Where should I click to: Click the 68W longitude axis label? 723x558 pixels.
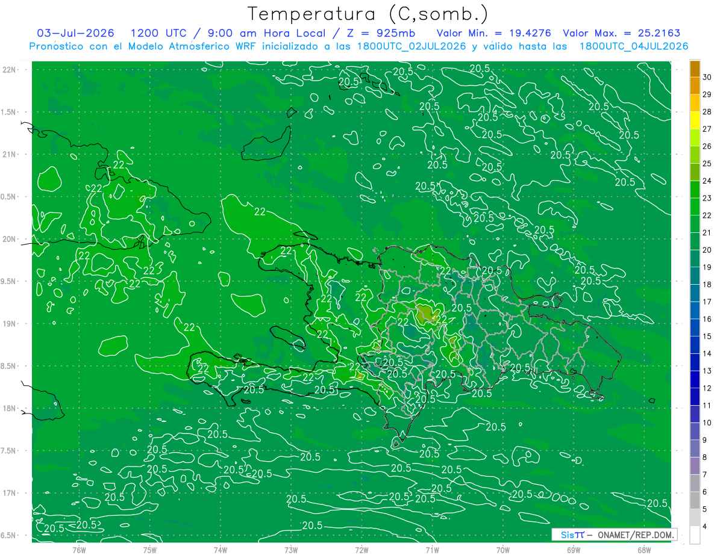pos(644,550)
